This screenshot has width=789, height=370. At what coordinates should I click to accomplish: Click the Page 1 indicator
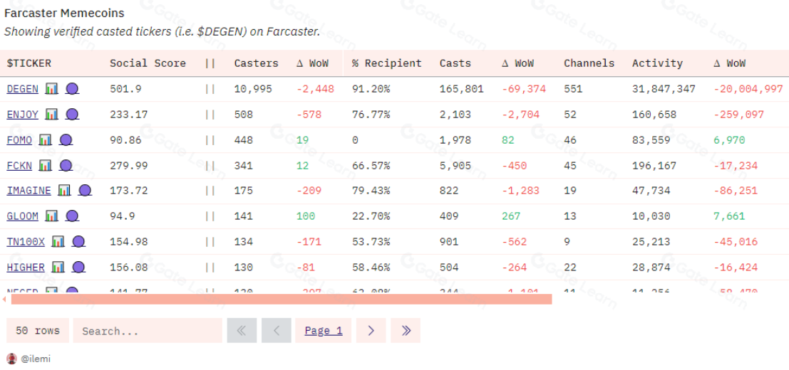(323, 331)
